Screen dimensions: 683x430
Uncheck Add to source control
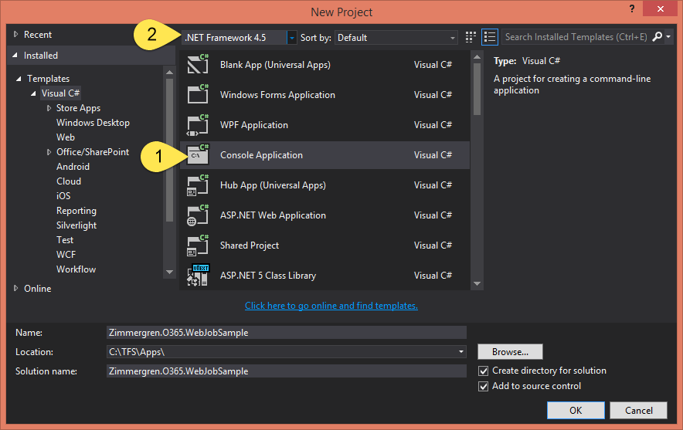coord(484,386)
